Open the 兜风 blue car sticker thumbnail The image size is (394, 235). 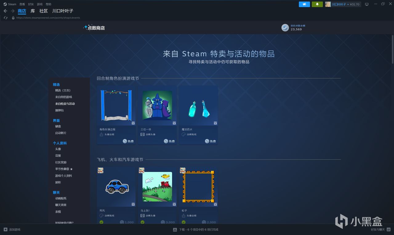(x=116, y=187)
